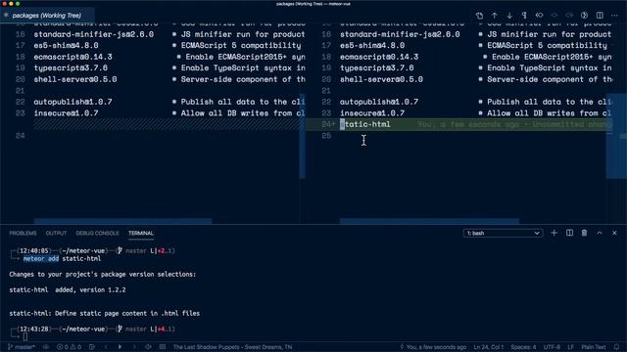
Task: Click line number 22 in the left gutter
Action: pyautogui.click(x=20, y=102)
